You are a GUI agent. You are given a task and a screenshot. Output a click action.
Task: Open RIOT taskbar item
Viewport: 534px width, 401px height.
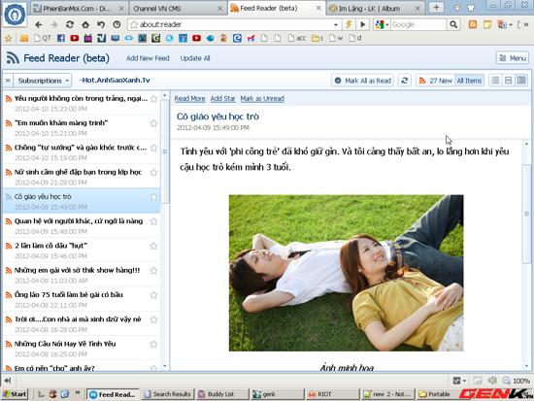pos(332,394)
